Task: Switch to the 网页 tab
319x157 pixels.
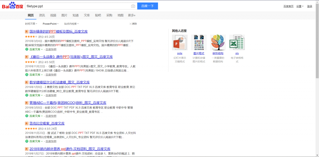Action: (31, 15)
